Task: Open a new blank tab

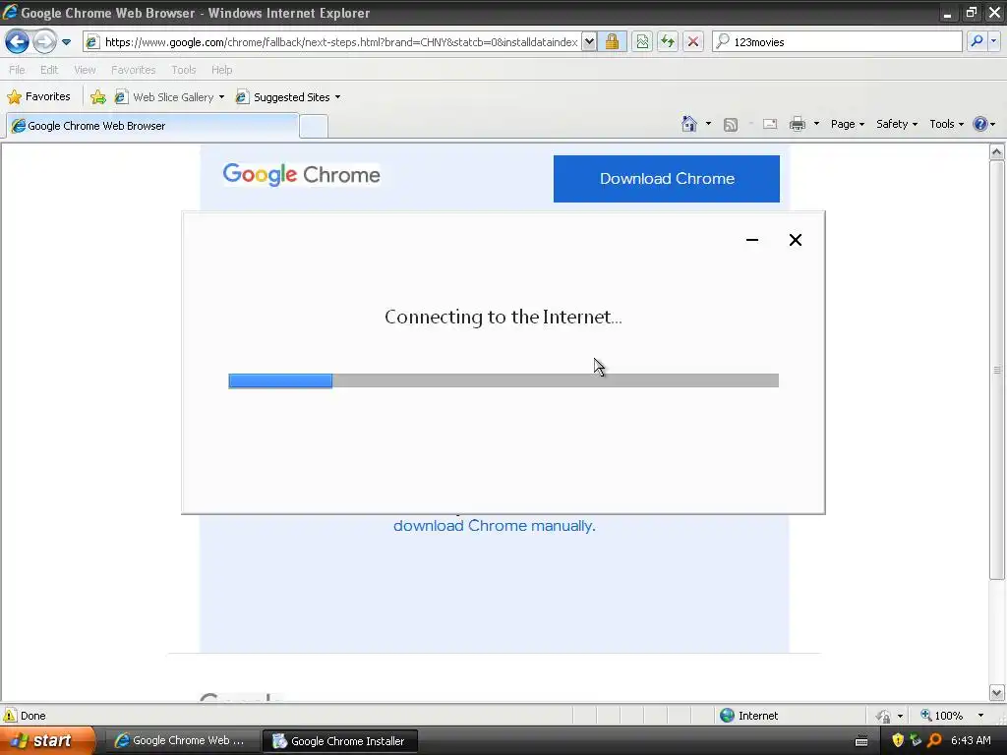Action: click(x=314, y=127)
